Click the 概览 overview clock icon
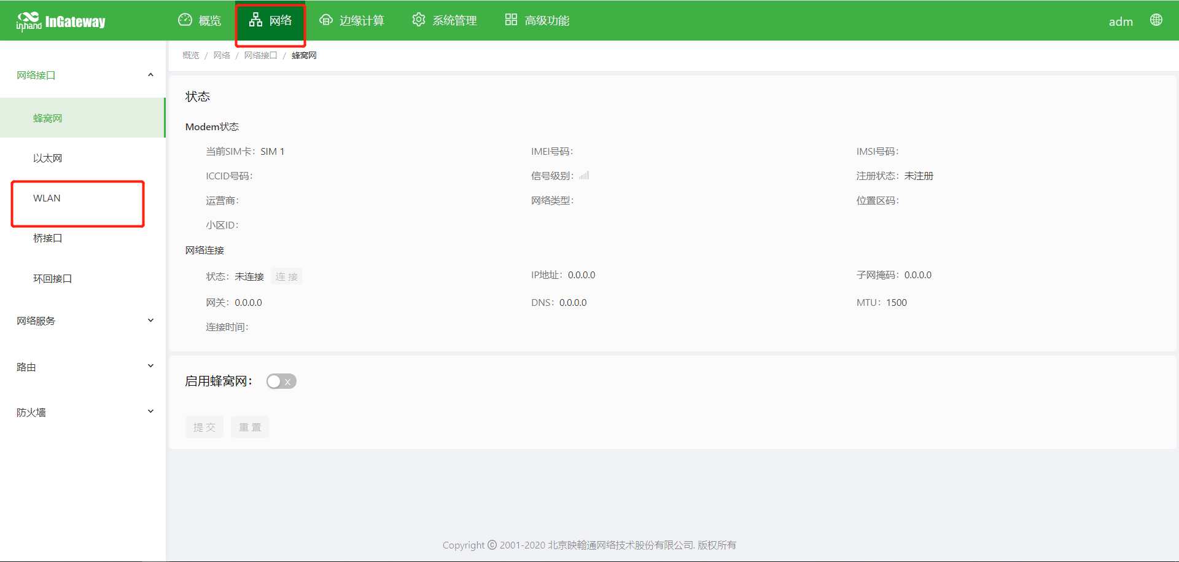Image resolution: width=1179 pixels, height=562 pixels. pyautogui.click(x=185, y=20)
